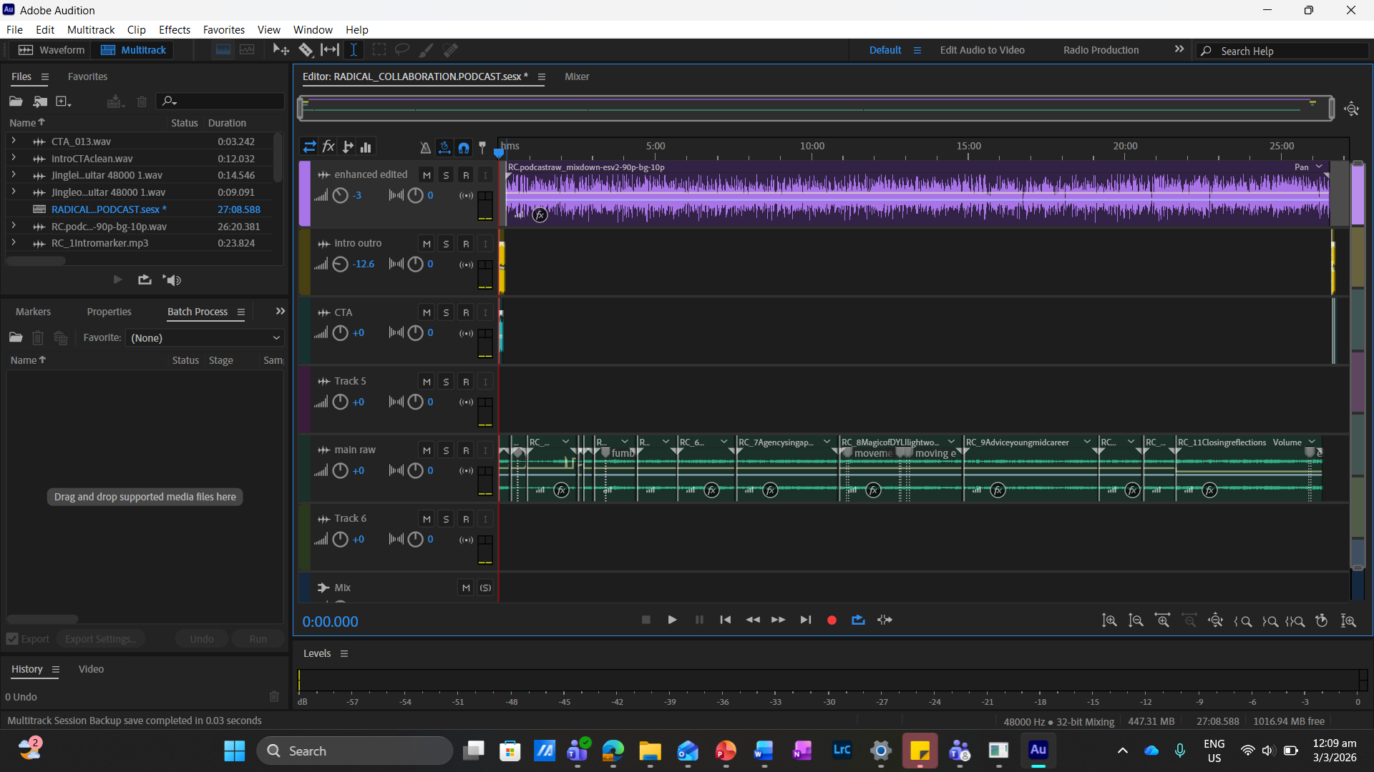Arm the CTA track for recording
The width and height of the screenshot is (1374, 772).
[x=466, y=312]
